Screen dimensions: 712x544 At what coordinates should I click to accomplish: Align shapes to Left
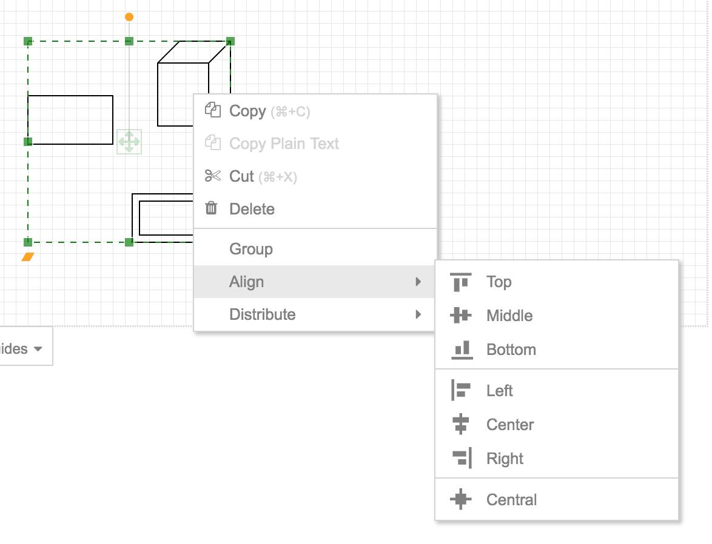(557, 390)
